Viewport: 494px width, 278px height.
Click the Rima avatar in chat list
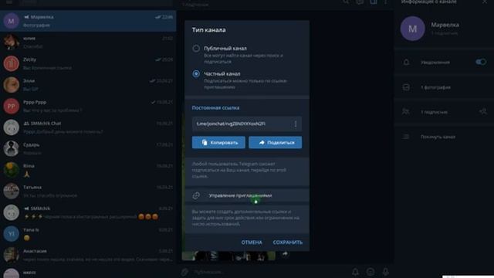point(11,170)
